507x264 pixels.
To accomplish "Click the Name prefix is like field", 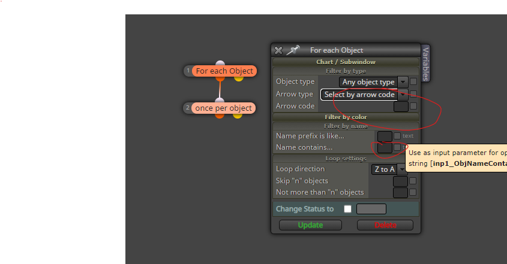I will click(x=385, y=136).
